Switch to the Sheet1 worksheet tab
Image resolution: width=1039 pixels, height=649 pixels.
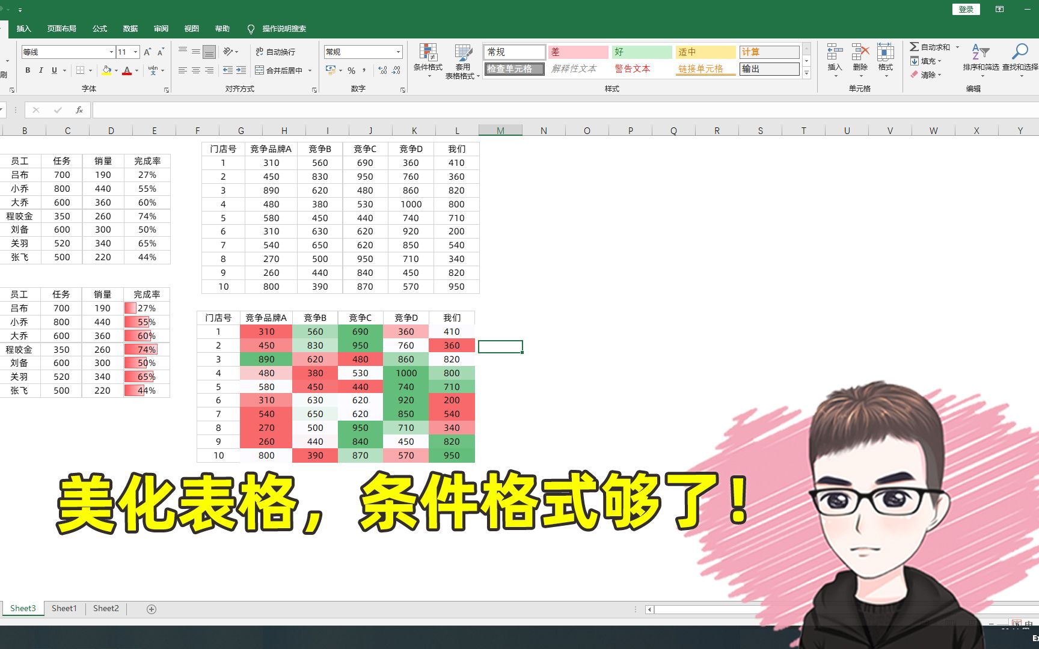click(64, 608)
